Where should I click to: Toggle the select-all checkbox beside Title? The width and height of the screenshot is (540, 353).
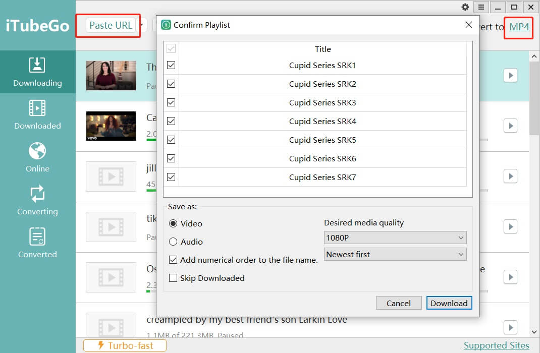pyautogui.click(x=171, y=48)
